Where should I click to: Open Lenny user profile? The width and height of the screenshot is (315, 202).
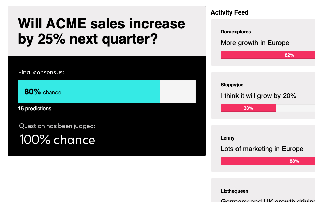pos(228,138)
